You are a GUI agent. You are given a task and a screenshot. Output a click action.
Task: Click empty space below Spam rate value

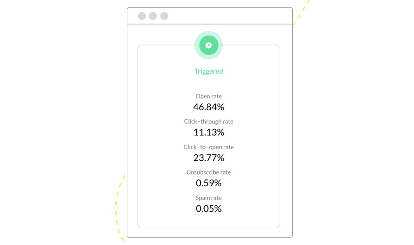click(x=208, y=220)
